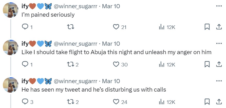This screenshot has width=226, height=108.
Task: Open more options on the Abuja tweet
Action: point(219,43)
